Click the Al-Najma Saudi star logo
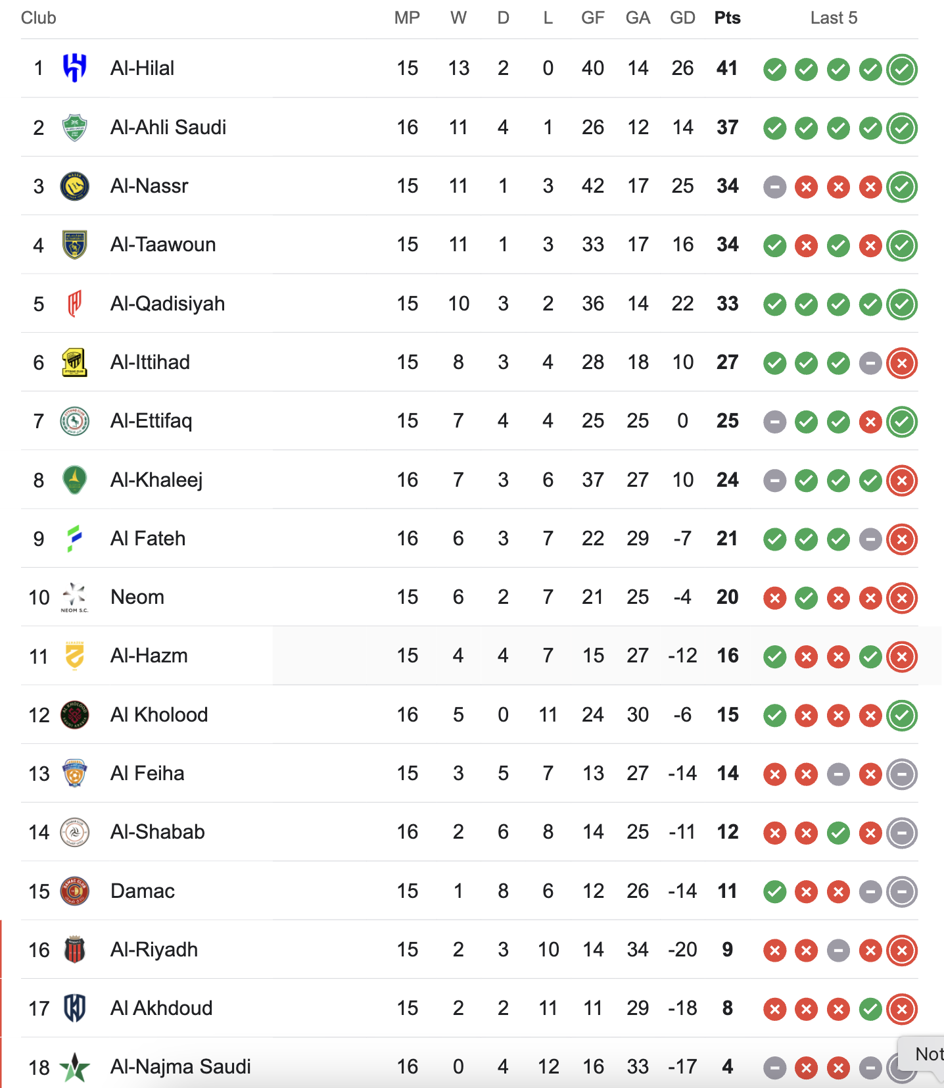Viewport: 944px width, 1088px height. point(74,1067)
